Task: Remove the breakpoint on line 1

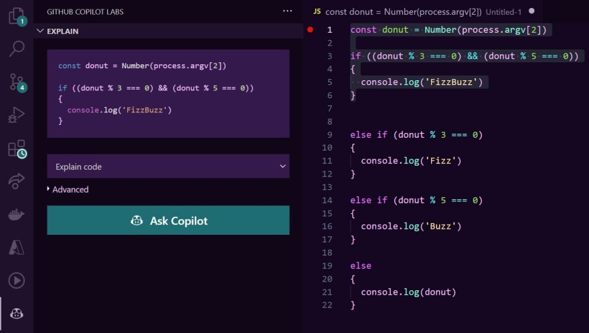Action: coord(311,29)
